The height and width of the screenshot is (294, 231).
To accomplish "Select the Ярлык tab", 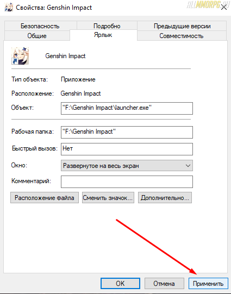I will 103,35.
